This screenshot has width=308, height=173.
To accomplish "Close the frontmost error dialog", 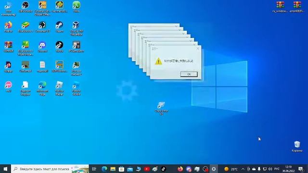I will (x=198, y=49).
